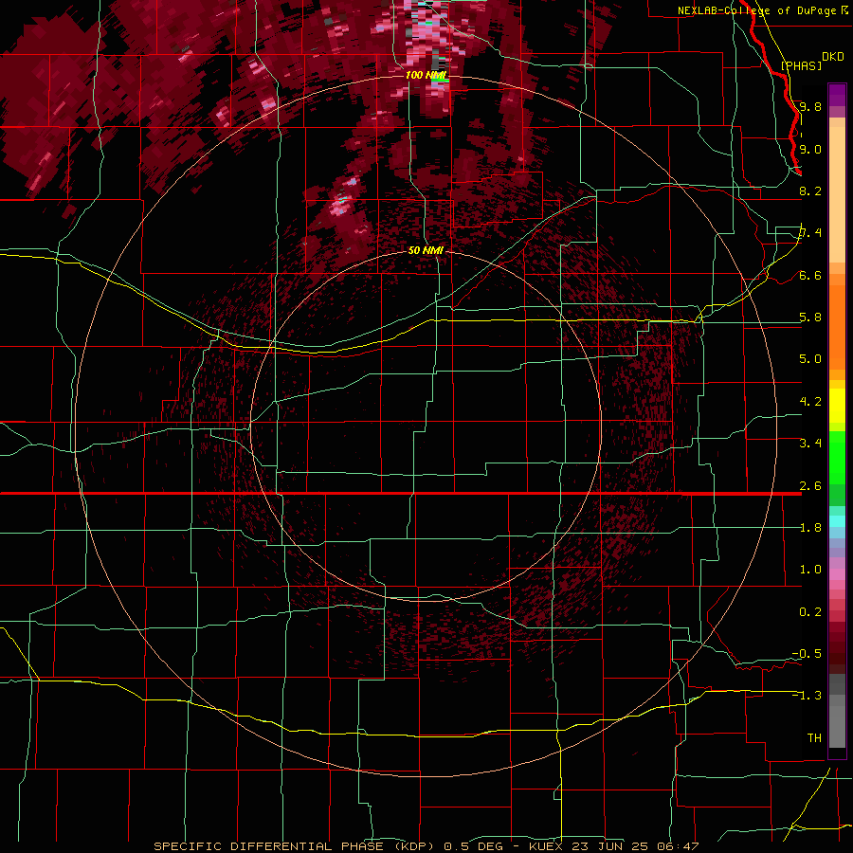Click the NEXLAB-College of DuPage credit text
This screenshot has width=853, height=853.
[x=757, y=10]
